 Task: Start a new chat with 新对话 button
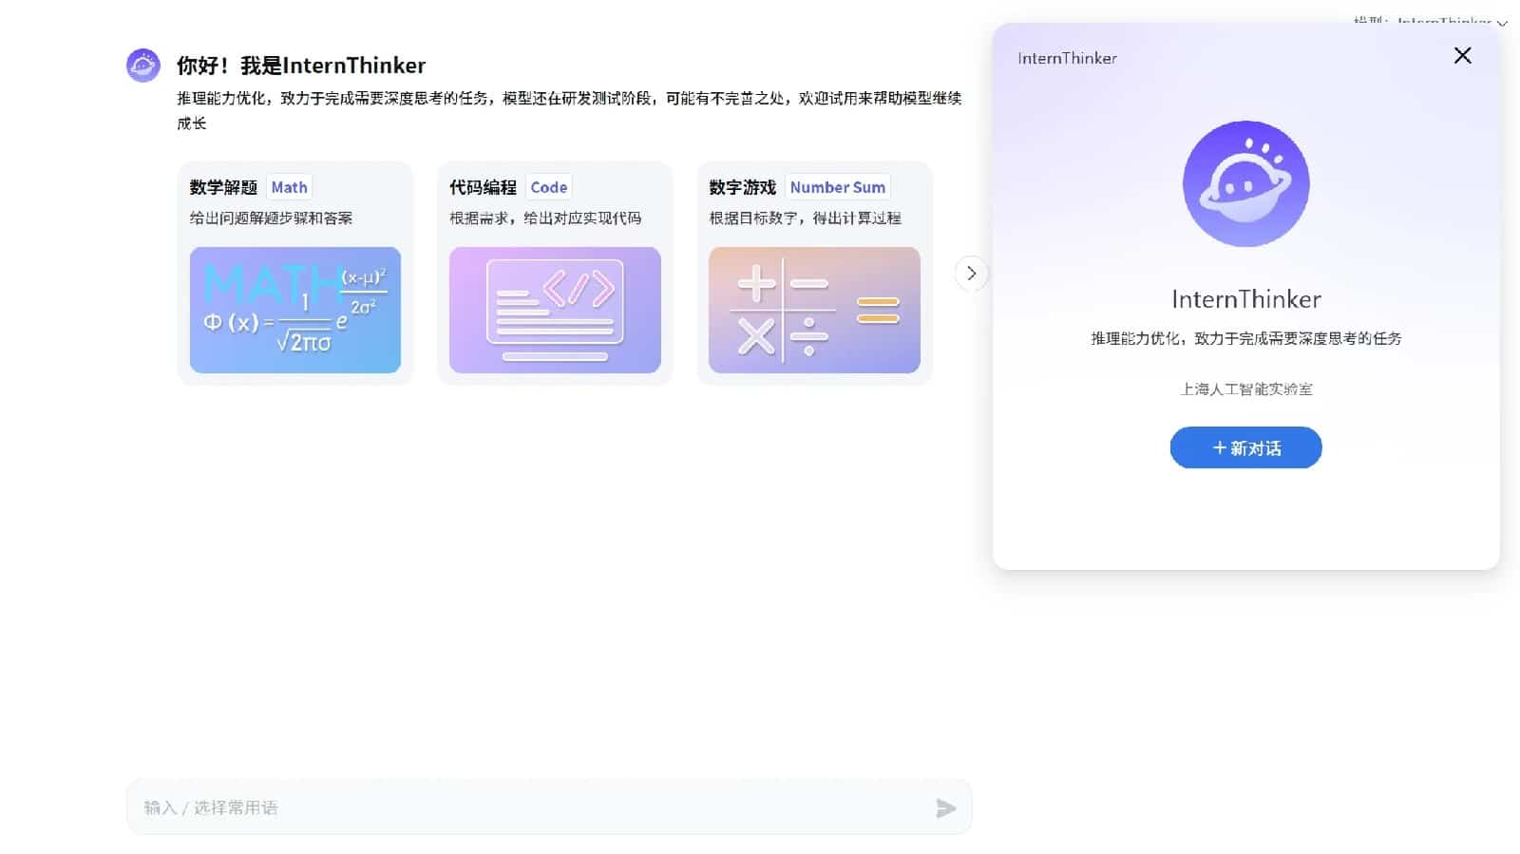1245,447
